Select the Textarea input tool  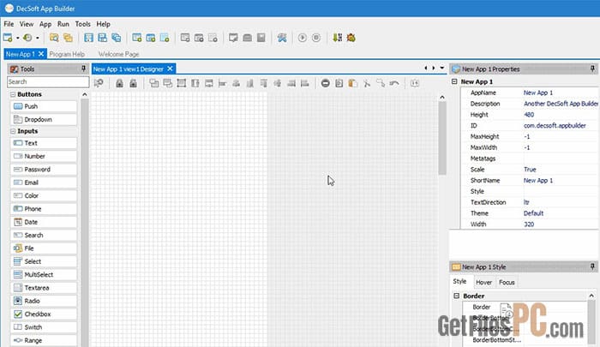[x=44, y=288]
